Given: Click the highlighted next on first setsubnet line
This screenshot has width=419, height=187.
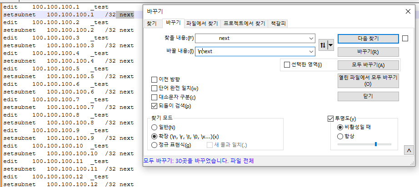Looking at the screenshot, I should [126, 15].
